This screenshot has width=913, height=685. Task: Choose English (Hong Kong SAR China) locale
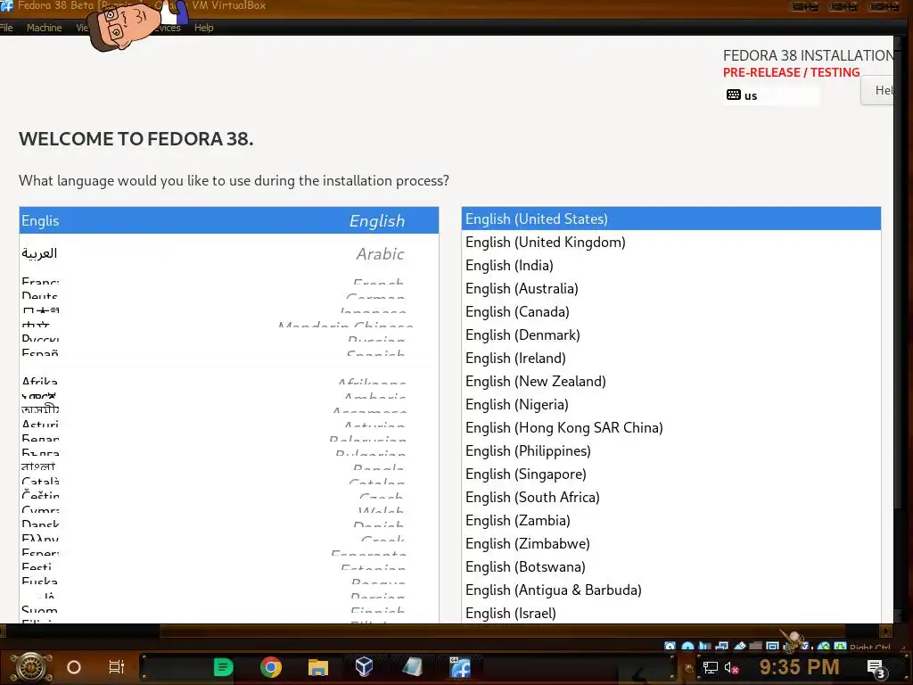pyautogui.click(x=670, y=427)
